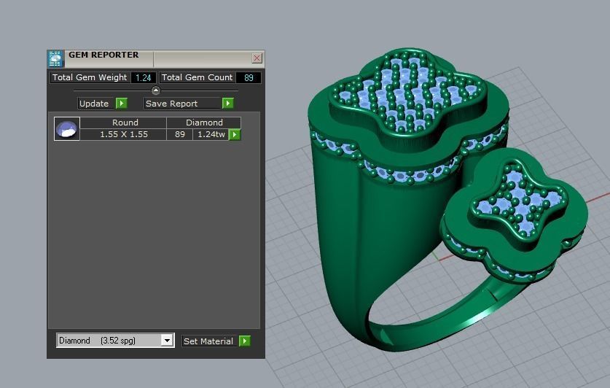Screen dimensions: 610x388
Task: Click the Update label button
Action: tap(95, 104)
